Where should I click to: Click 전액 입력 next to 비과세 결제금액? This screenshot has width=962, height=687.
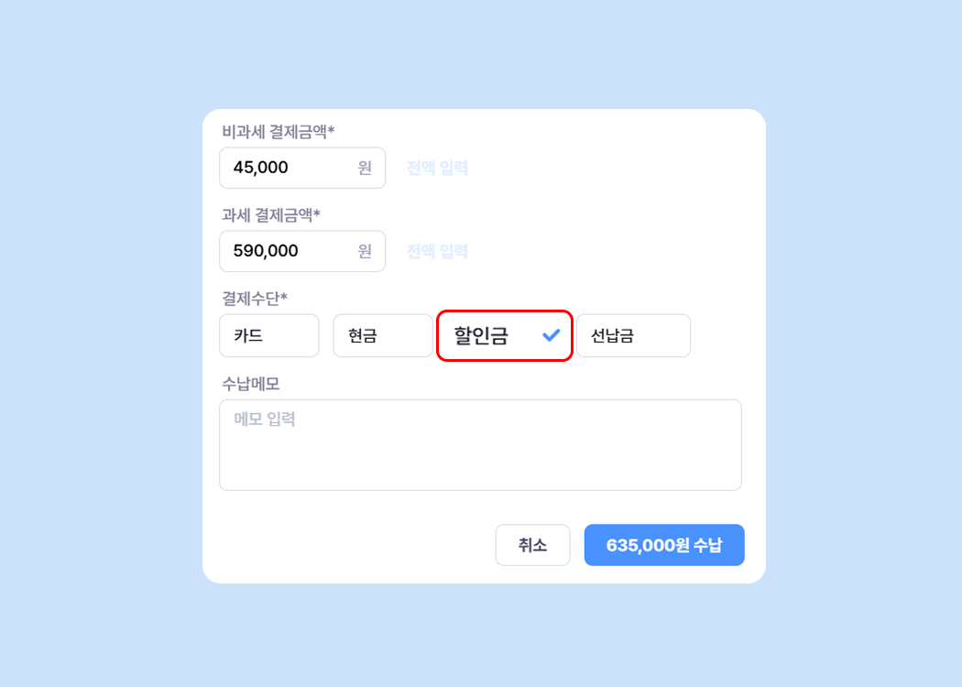coord(437,168)
